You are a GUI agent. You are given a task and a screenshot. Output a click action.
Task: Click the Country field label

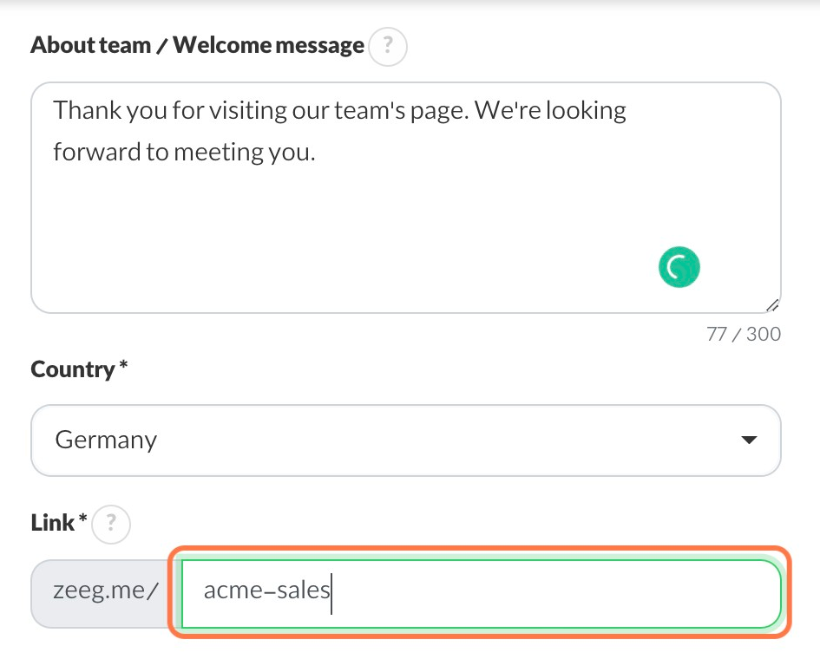72,370
